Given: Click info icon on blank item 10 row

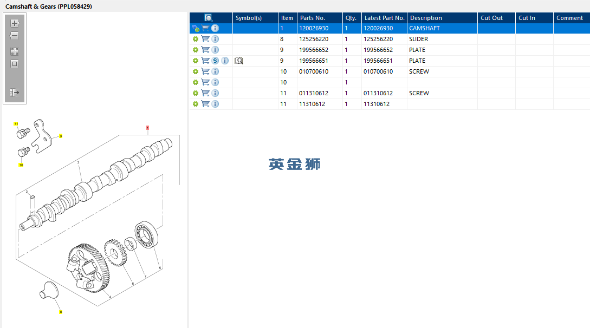Looking at the screenshot, I should click(215, 82).
